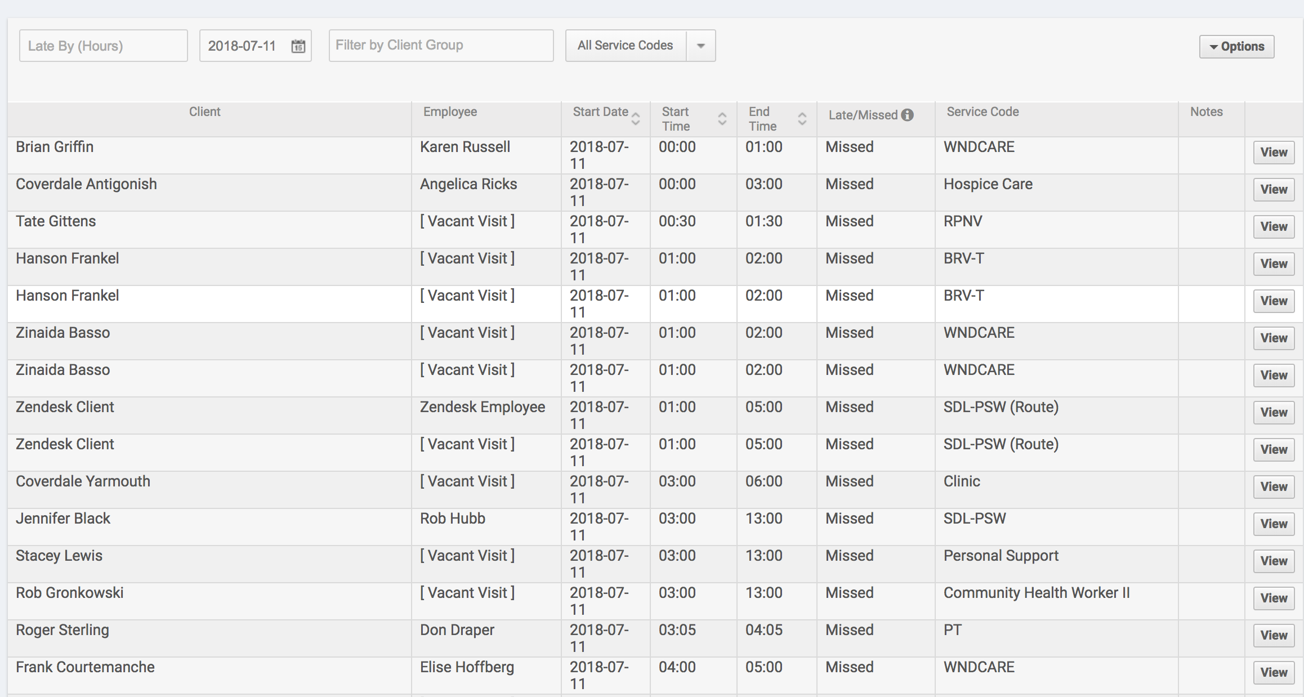Sort by End Time column arrows
This screenshot has width=1304, height=697.
[x=802, y=119]
